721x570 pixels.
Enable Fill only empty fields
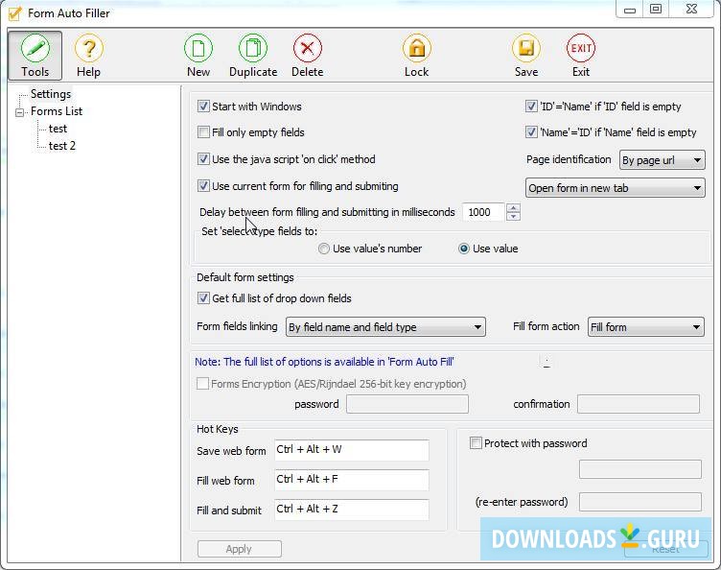coord(203,132)
